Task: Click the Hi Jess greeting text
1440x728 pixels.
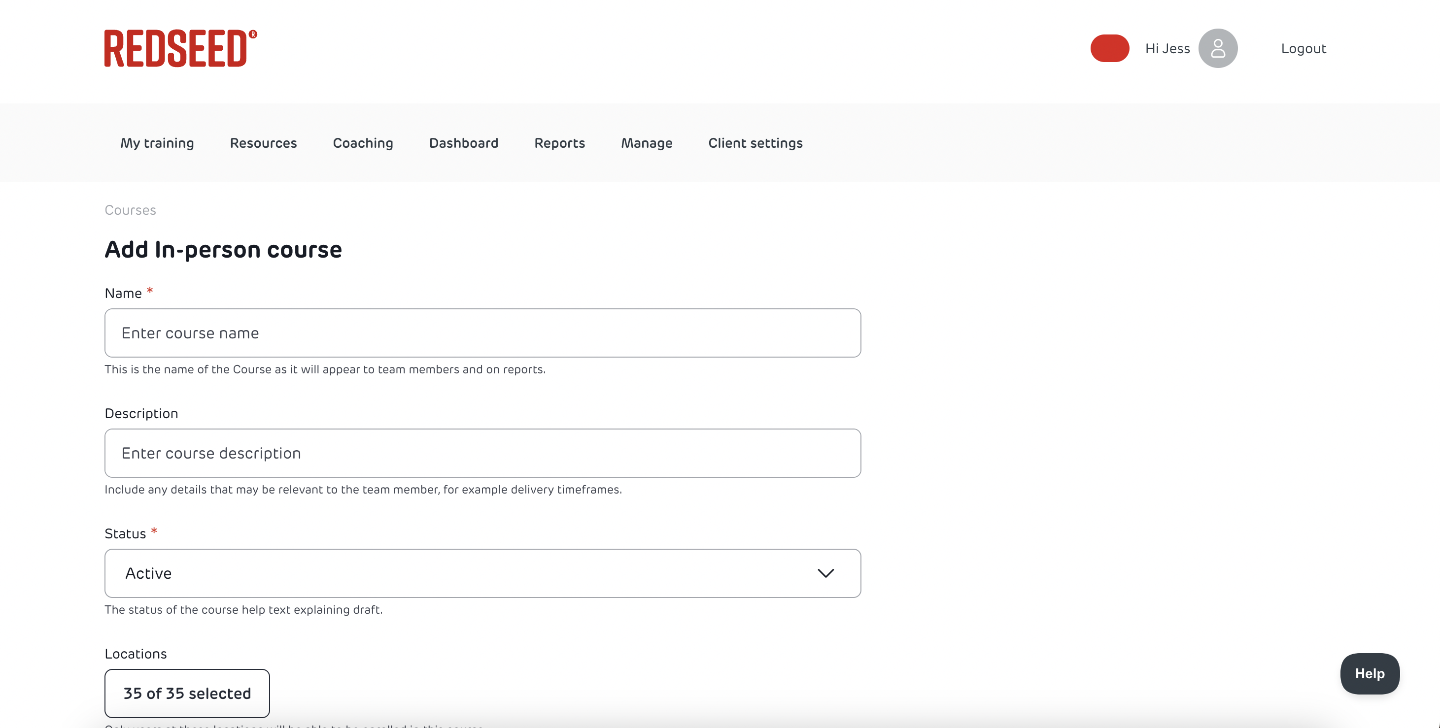Action: [x=1167, y=49]
